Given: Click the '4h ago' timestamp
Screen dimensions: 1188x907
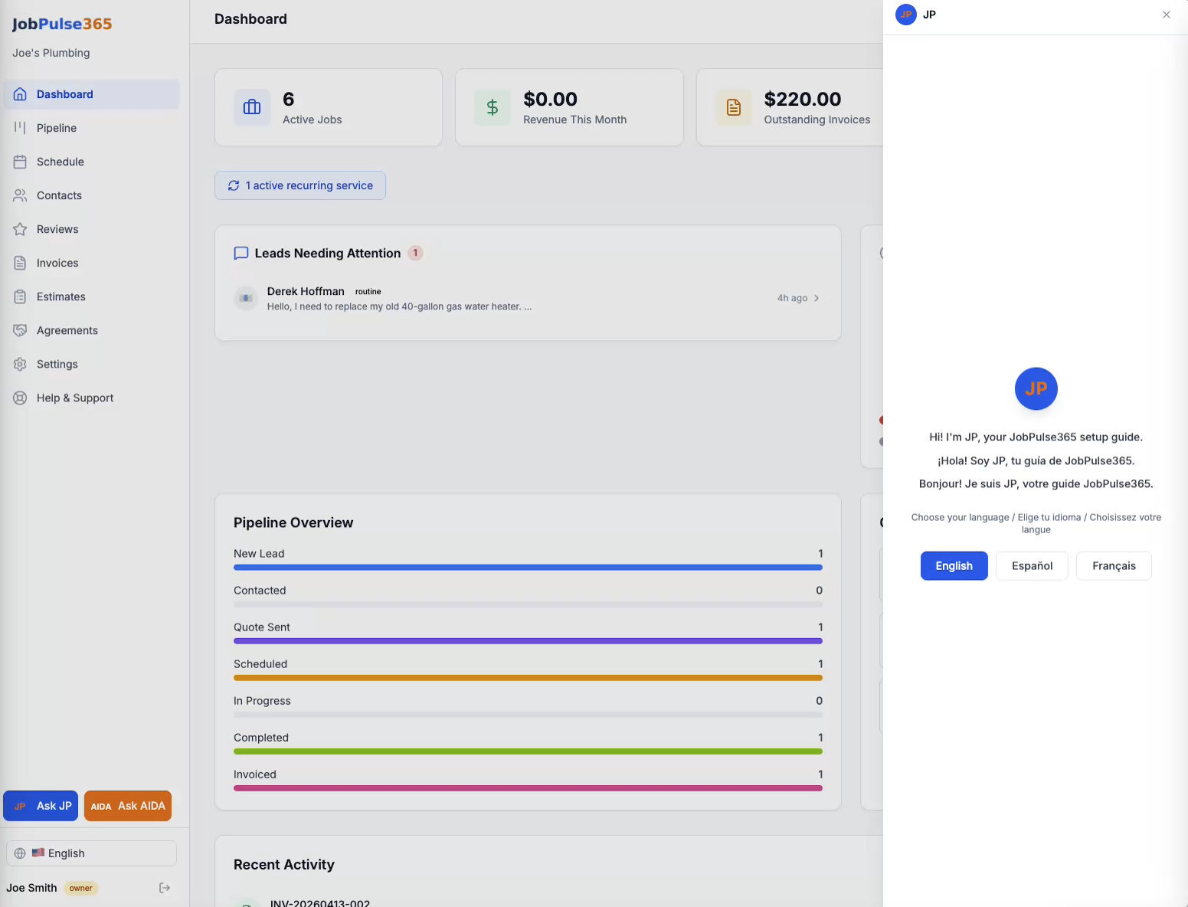Looking at the screenshot, I should (792, 298).
